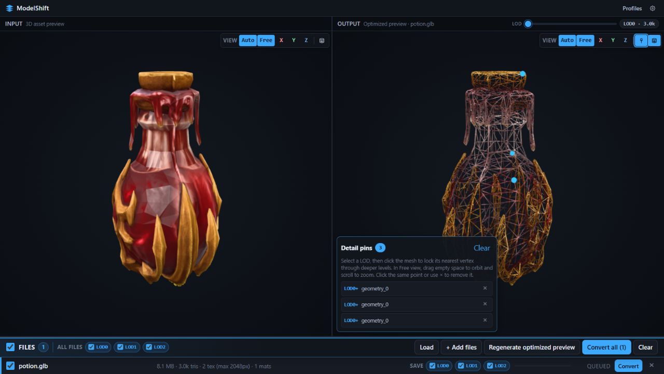The height and width of the screenshot is (374, 664).
Task: Click the LOD slider track
Action: [571, 24]
